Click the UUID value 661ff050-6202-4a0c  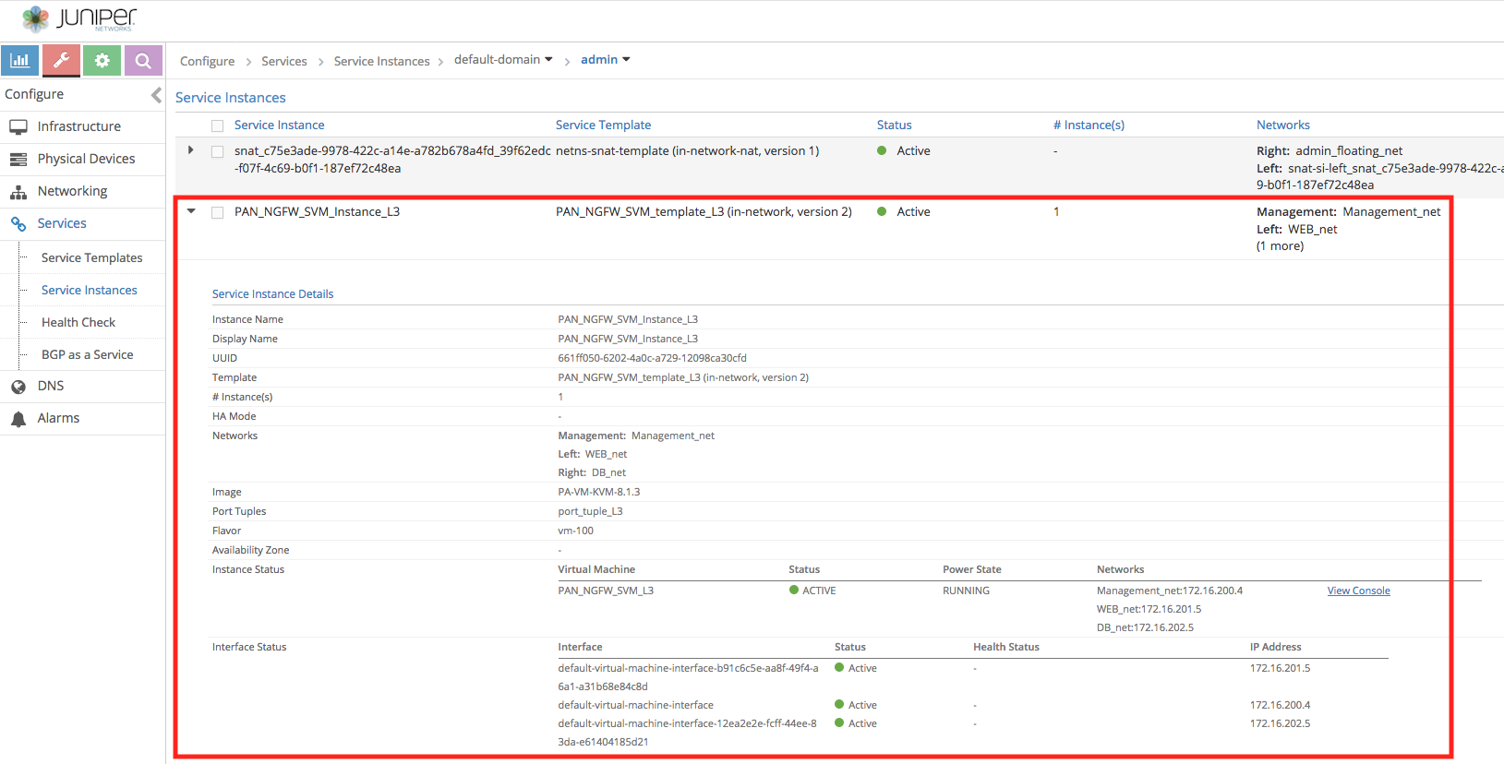(652, 358)
